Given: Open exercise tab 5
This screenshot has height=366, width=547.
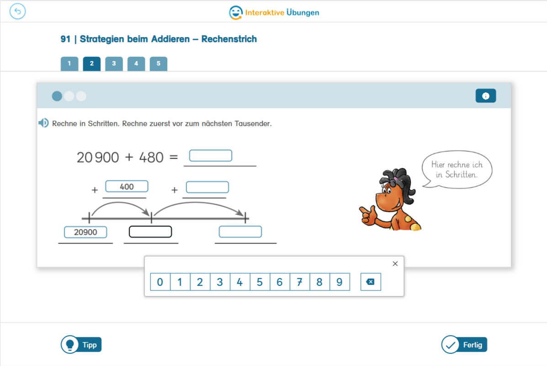Looking at the screenshot, I should (x=159, y=64).
